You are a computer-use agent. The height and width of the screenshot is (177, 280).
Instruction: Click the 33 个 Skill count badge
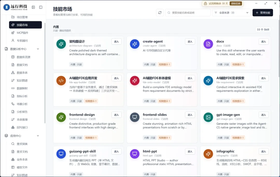coord(263,30)
